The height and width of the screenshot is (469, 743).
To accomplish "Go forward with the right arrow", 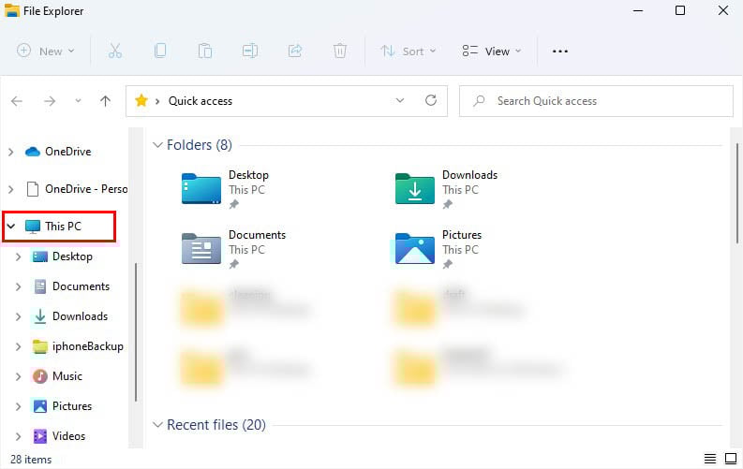I will coord(50,101).
